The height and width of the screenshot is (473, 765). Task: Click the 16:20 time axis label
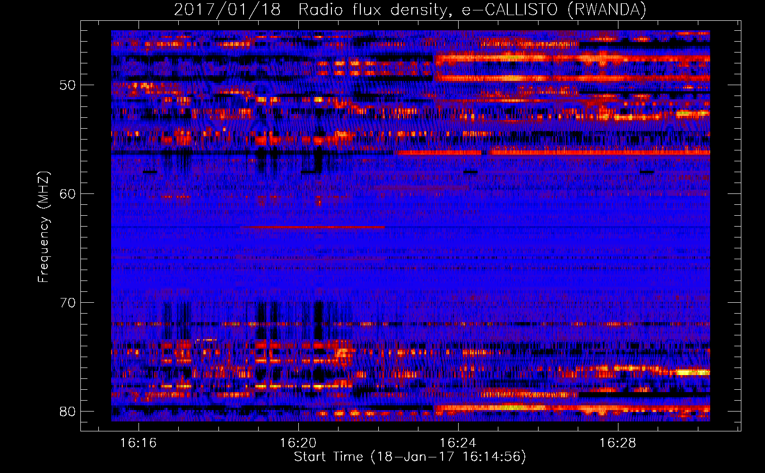tap(298, 443)
